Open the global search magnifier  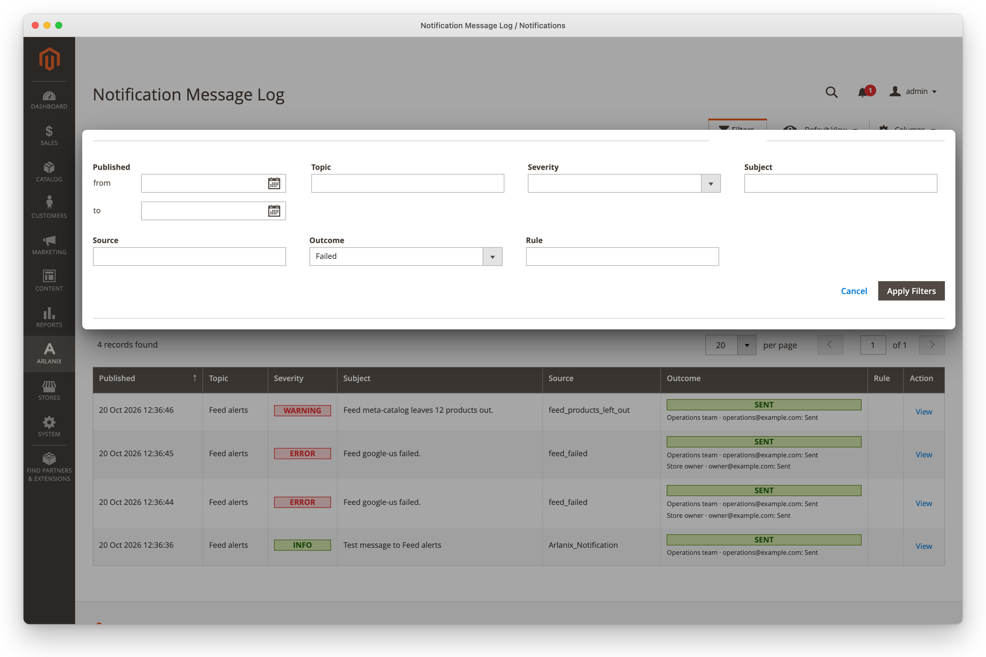(831, 92)
